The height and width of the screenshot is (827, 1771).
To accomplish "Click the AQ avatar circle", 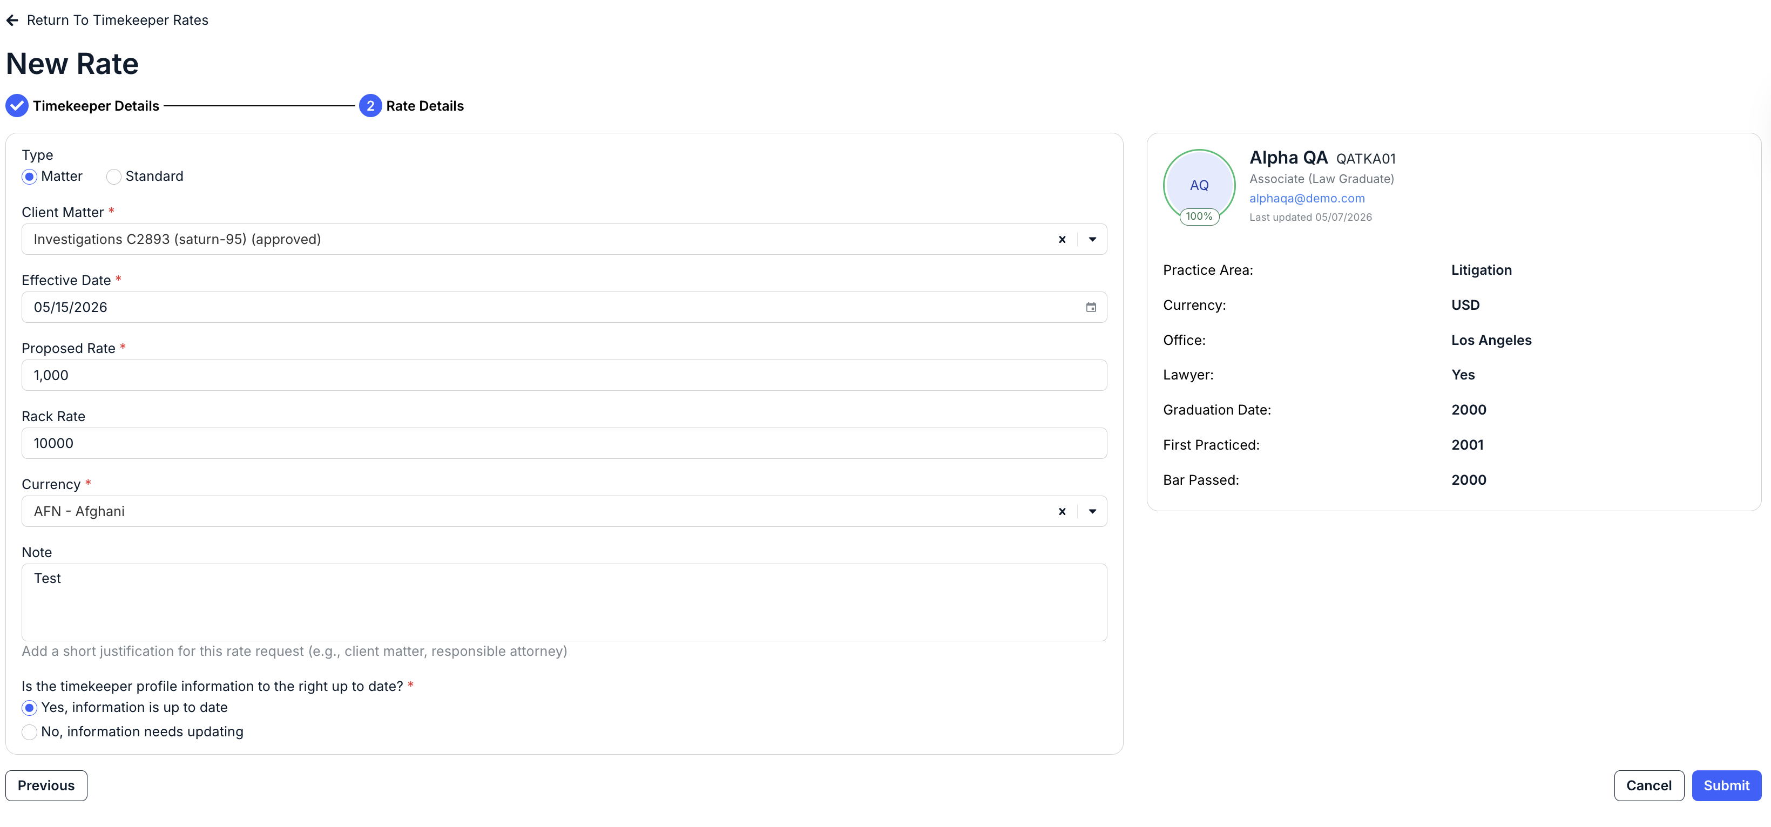I will [x=1198, y=185].
